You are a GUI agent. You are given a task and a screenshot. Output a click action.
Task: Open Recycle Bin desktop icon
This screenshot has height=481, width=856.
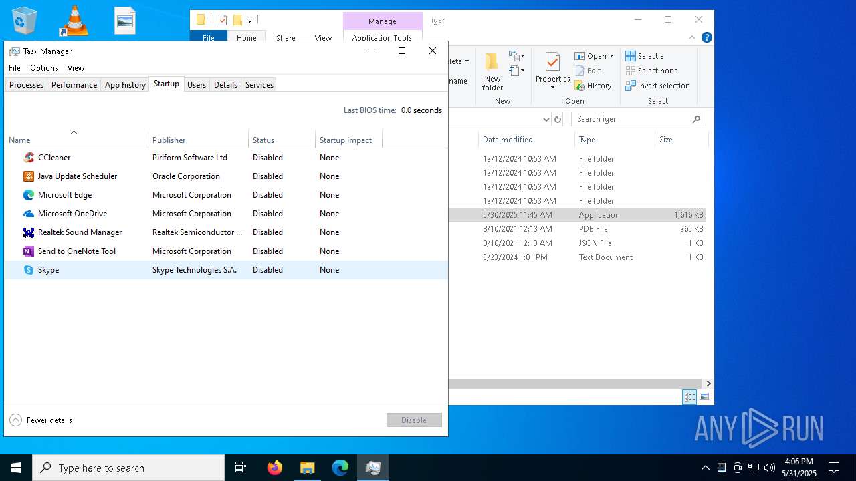tap(24, 20)
